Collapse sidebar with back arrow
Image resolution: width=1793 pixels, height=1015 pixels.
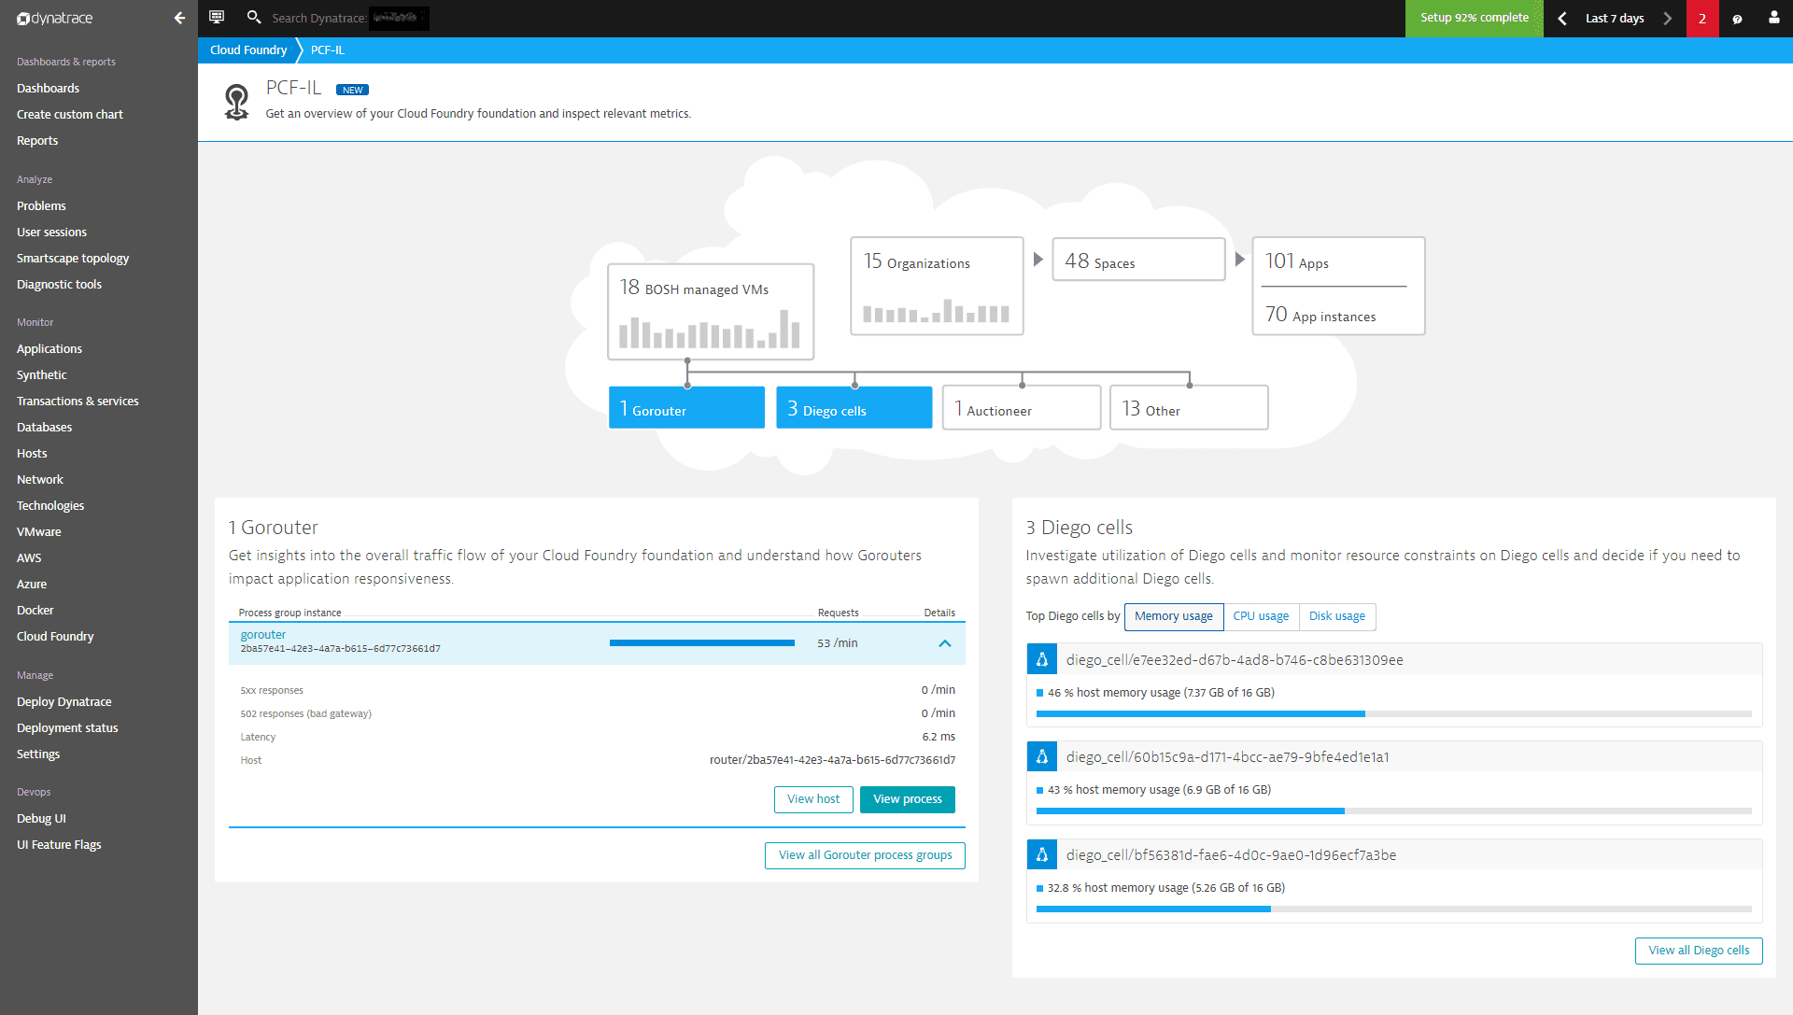pos(179,18)
